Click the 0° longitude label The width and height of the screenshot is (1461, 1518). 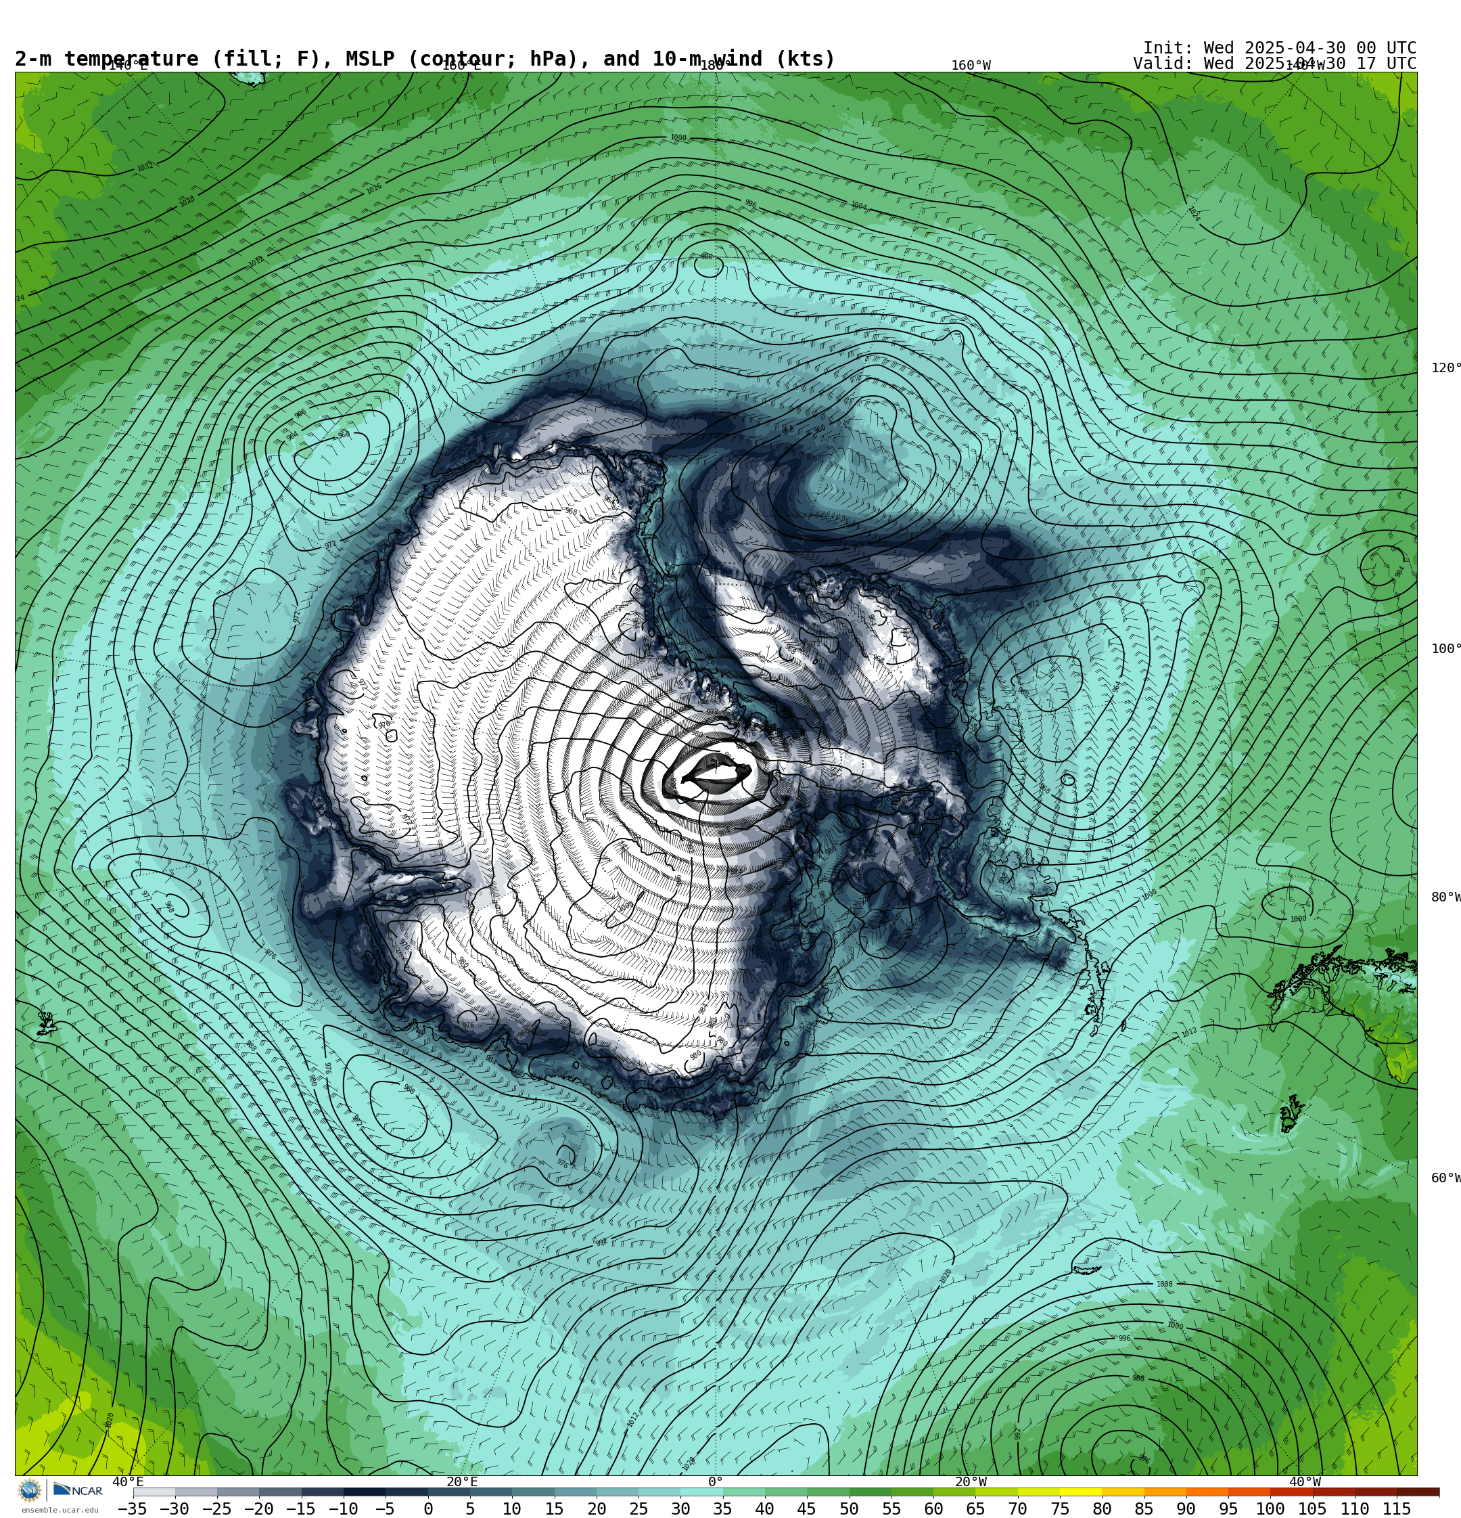(716, 1481)
